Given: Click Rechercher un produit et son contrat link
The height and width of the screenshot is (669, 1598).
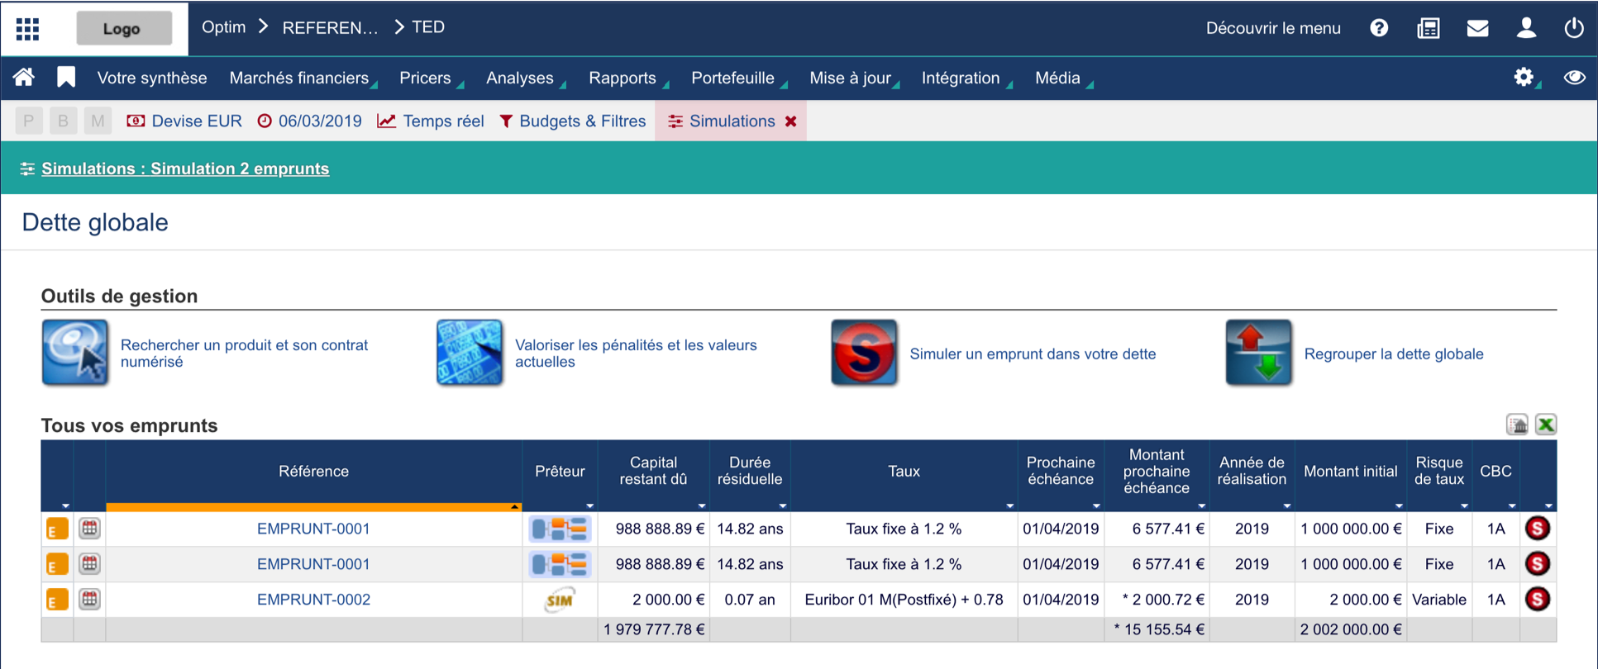Looking at the screenshot, I should click(244, 353).
